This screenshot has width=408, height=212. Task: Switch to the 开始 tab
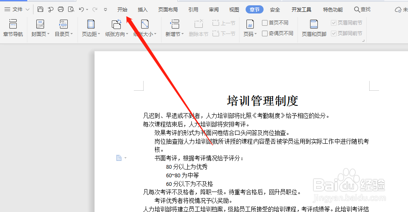(x=122, y=10)
